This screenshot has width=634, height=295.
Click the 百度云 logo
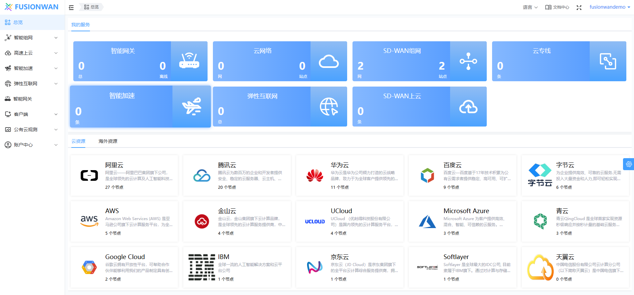tap(427, 175)
